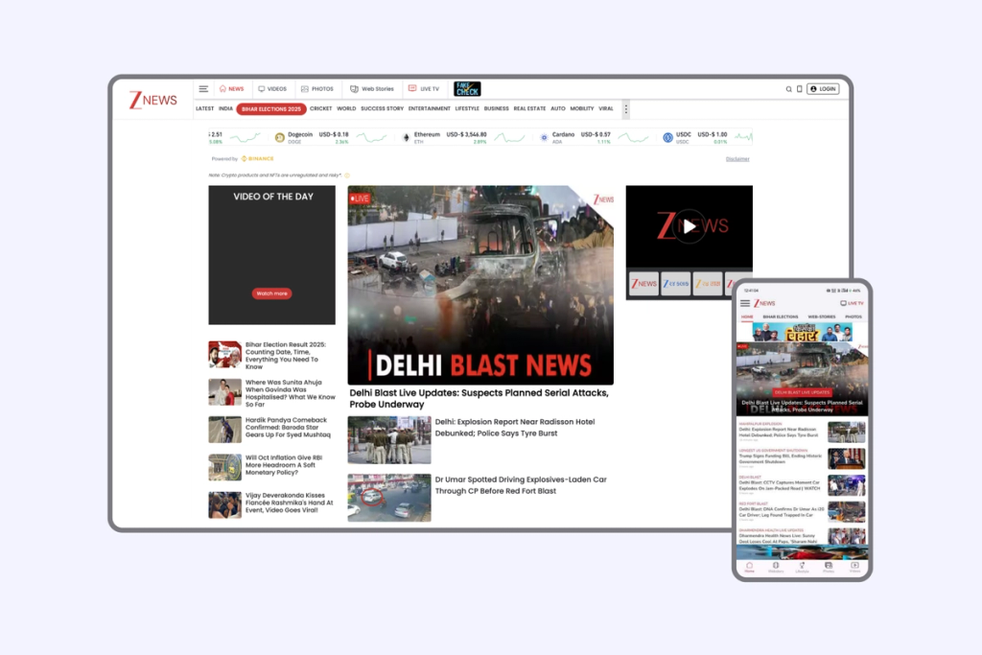Click the info icon beside the crypto note
Screen dimensions: 982x655
pyautogui.click(x=347, y=175)
